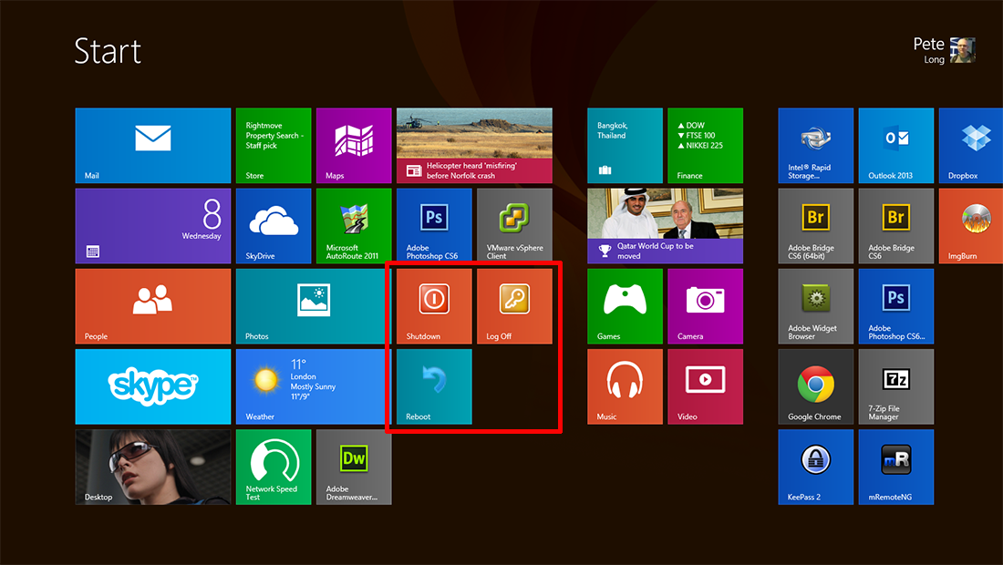This screenshot has height=565, width=1003.
Task: Launch SkyDrive
Action: coord(274,226)
